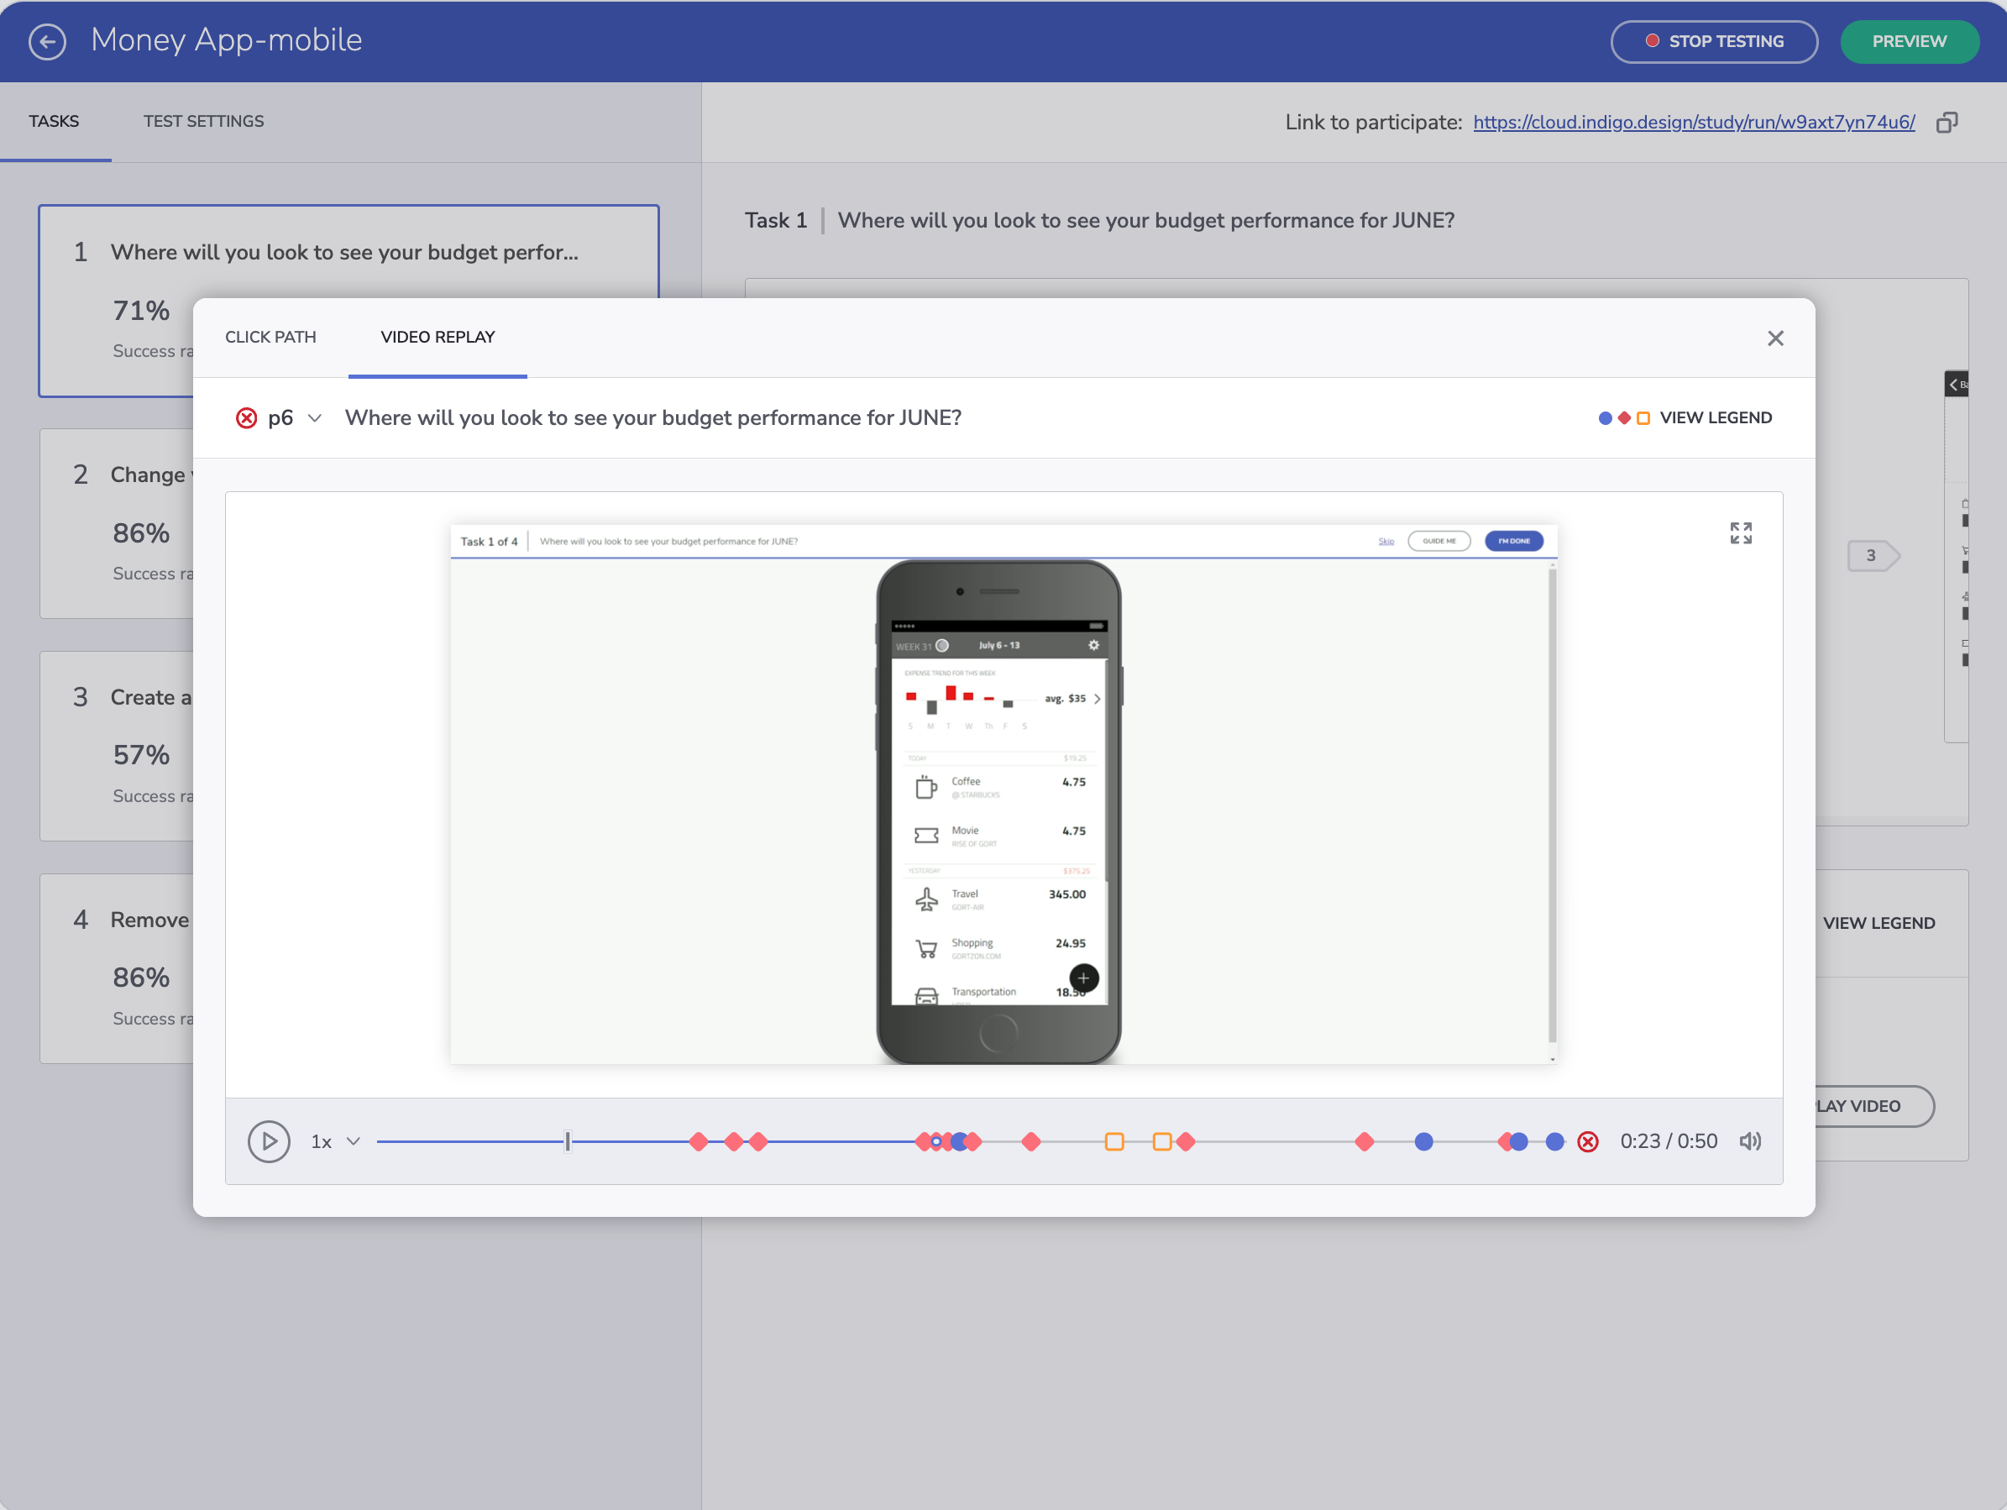Screen dimensions: 2007x1510
Task: Jump to the lone blue circle marker near 0:42
Action: pos(1423,1141)
